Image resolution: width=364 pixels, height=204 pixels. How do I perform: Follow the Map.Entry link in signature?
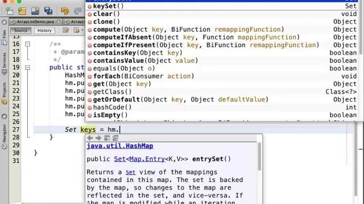coord(147,159)
